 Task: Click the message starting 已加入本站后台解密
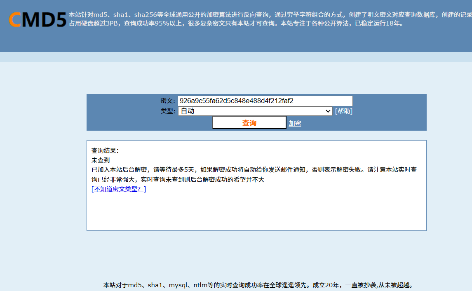point(254,174)
